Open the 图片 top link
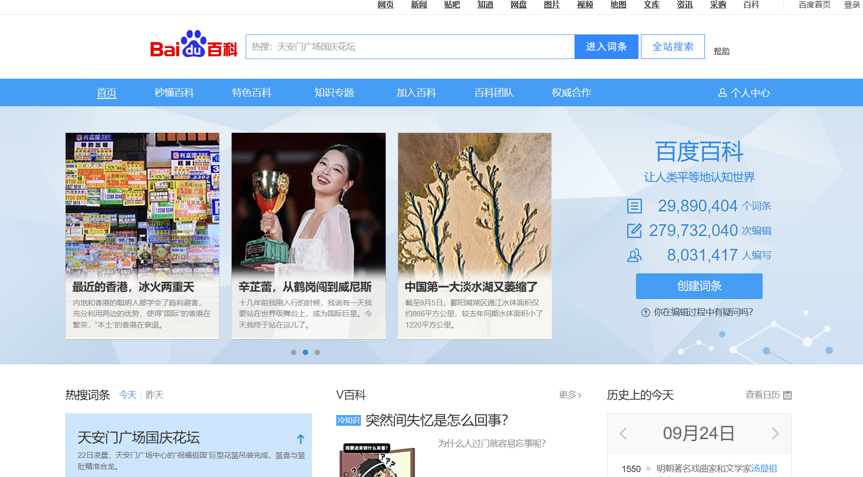863x477 pixels. pos(552,5)
